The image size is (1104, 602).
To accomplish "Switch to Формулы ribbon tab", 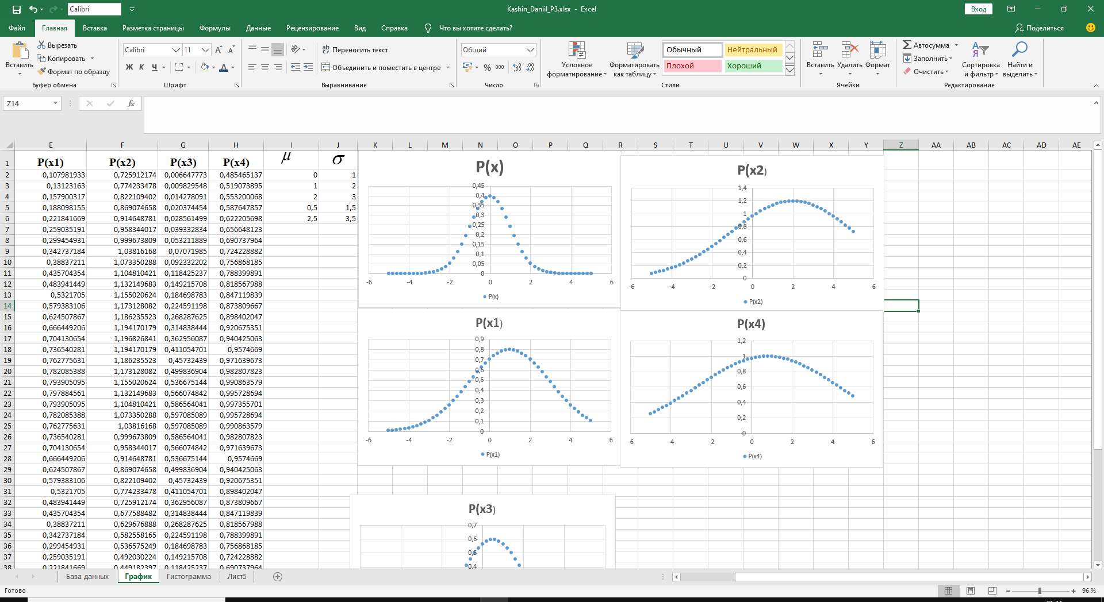I will (x=215, y=28).
